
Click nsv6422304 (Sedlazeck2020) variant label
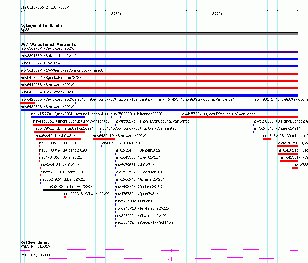(x=48, y=92)
